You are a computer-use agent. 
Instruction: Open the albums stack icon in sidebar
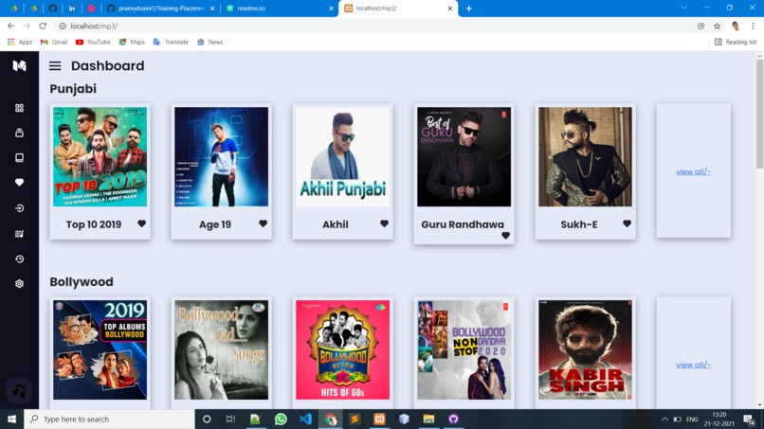click(20, 133)
